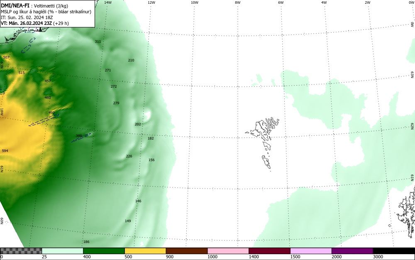The image size is (415, 260).
Task: Select the map value 186
Action: click(x=86, y=242)
